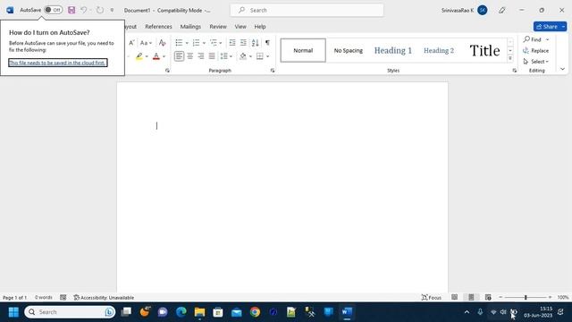Screen dimensions: 572x322
Task: Click Increase Indent icon
Action: (243, 43)
